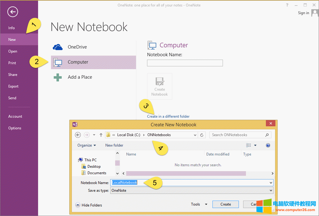
Task: Go up one folder level with Up arrow
Action: [101, 135]
